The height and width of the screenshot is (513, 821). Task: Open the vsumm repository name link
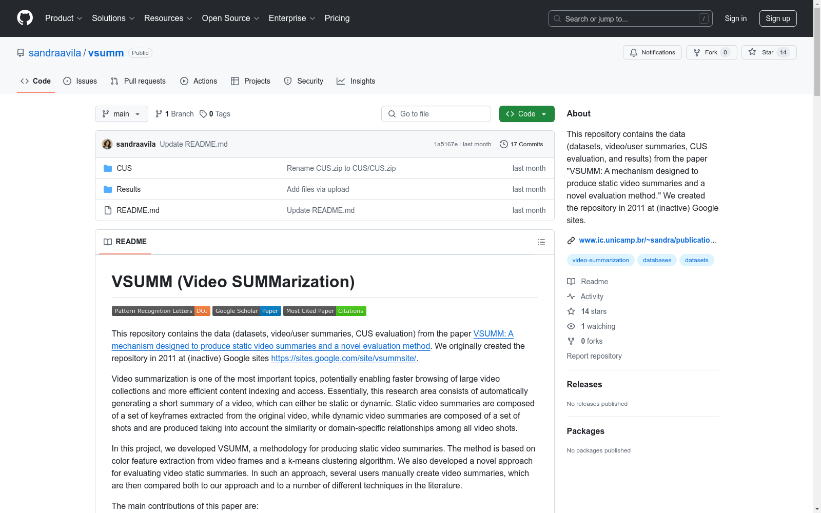106,53
